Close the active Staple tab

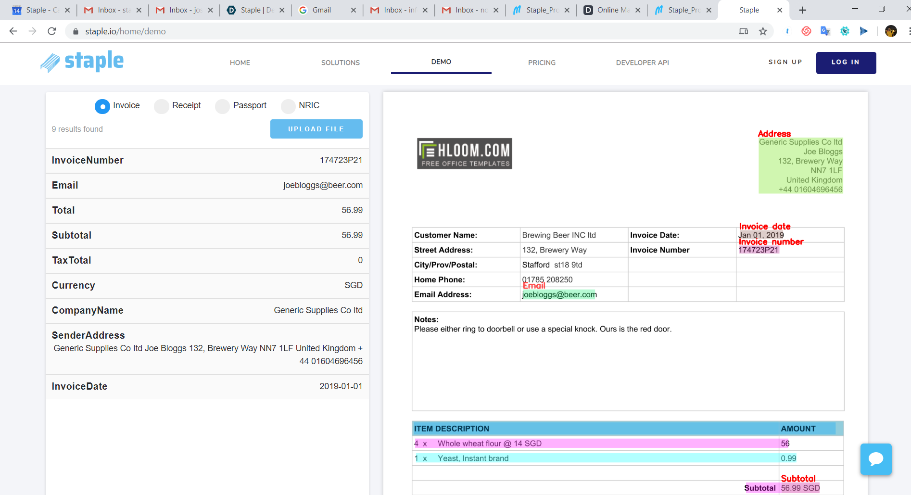tap(780, 10)
